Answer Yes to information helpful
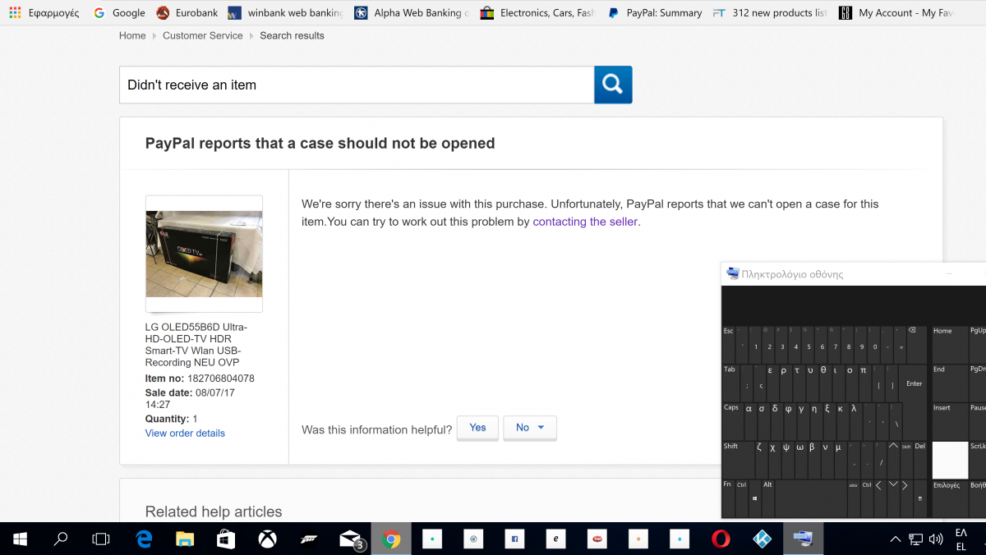 [477, 428]
